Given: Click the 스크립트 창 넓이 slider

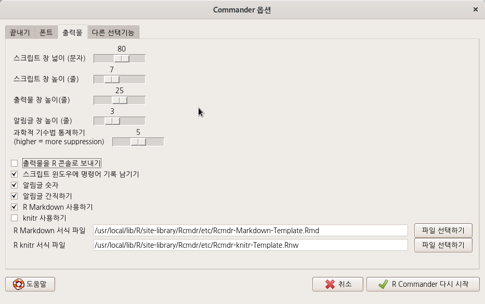Looking at the screenshot, I should point(120,59).
